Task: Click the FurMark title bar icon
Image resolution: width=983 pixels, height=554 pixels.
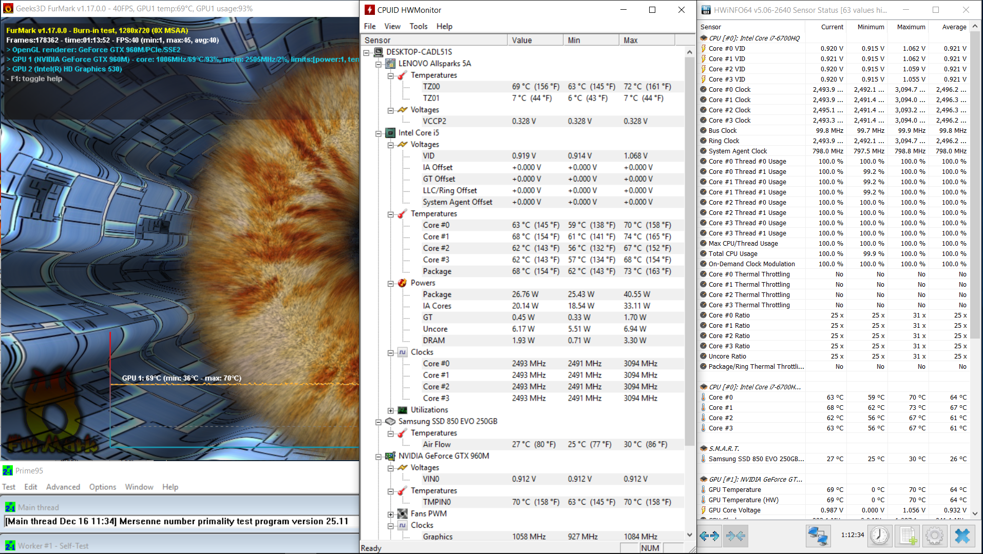Action: [8, 8]
